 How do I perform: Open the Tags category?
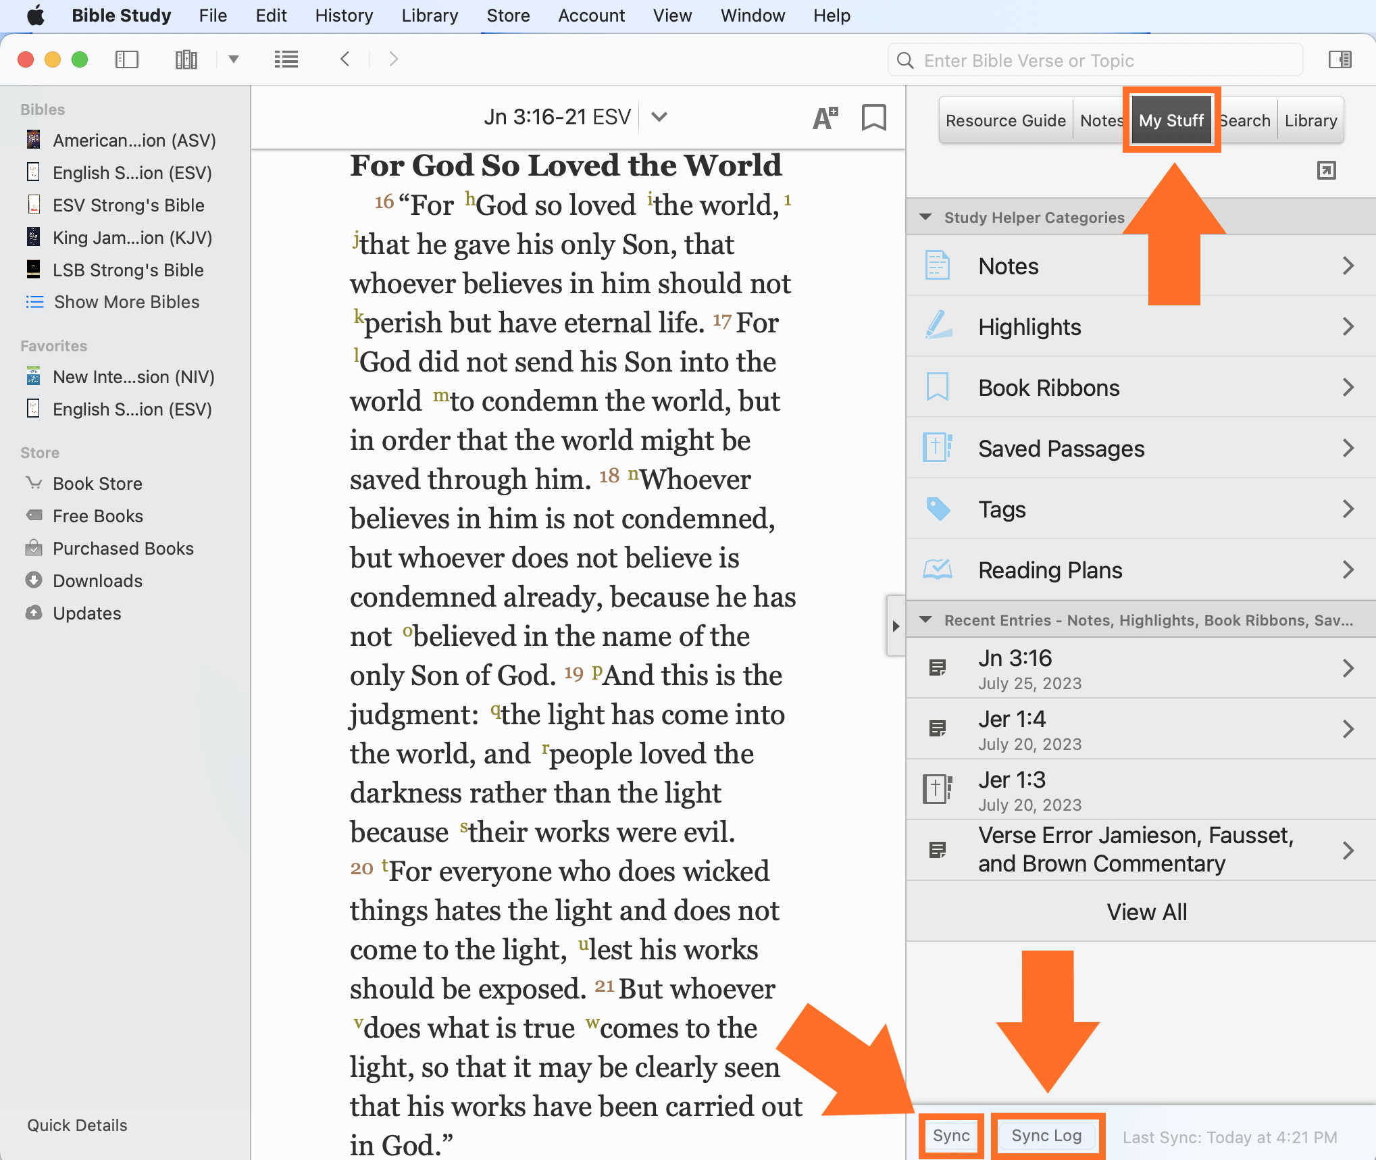[x=1140, y=509]
